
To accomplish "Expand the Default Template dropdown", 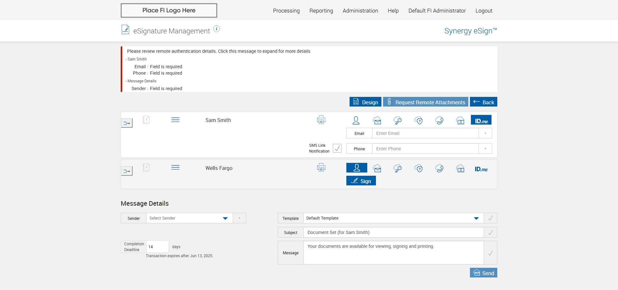I will coord(393,218).
